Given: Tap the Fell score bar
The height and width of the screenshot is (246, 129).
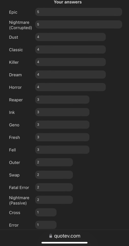Looking at the screenshot, I should click(62, 150).
